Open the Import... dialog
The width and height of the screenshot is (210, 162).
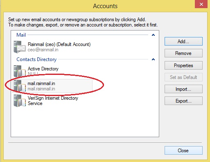(x=183, y=89)
